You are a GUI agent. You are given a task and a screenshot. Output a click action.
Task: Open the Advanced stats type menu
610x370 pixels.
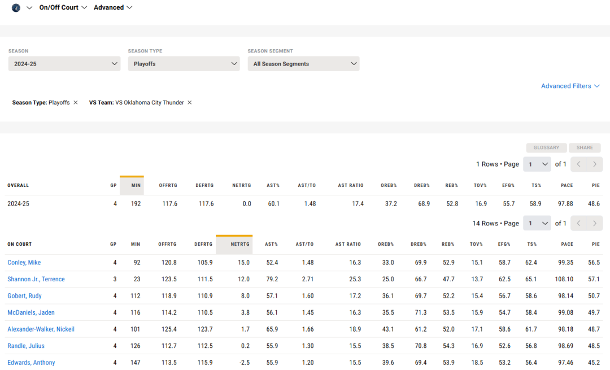113,7
